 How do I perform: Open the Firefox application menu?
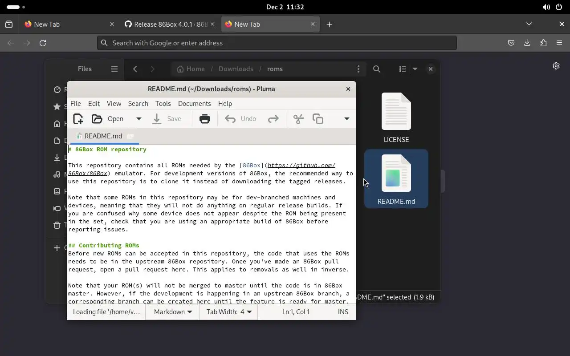click(559, 43)
